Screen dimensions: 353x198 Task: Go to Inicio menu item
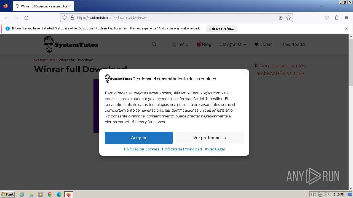click(x=180, y=44)
